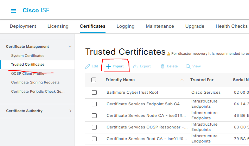Open Certificate Signing Requests page
This screenshot has height=146, width=249.
point(35,82)
